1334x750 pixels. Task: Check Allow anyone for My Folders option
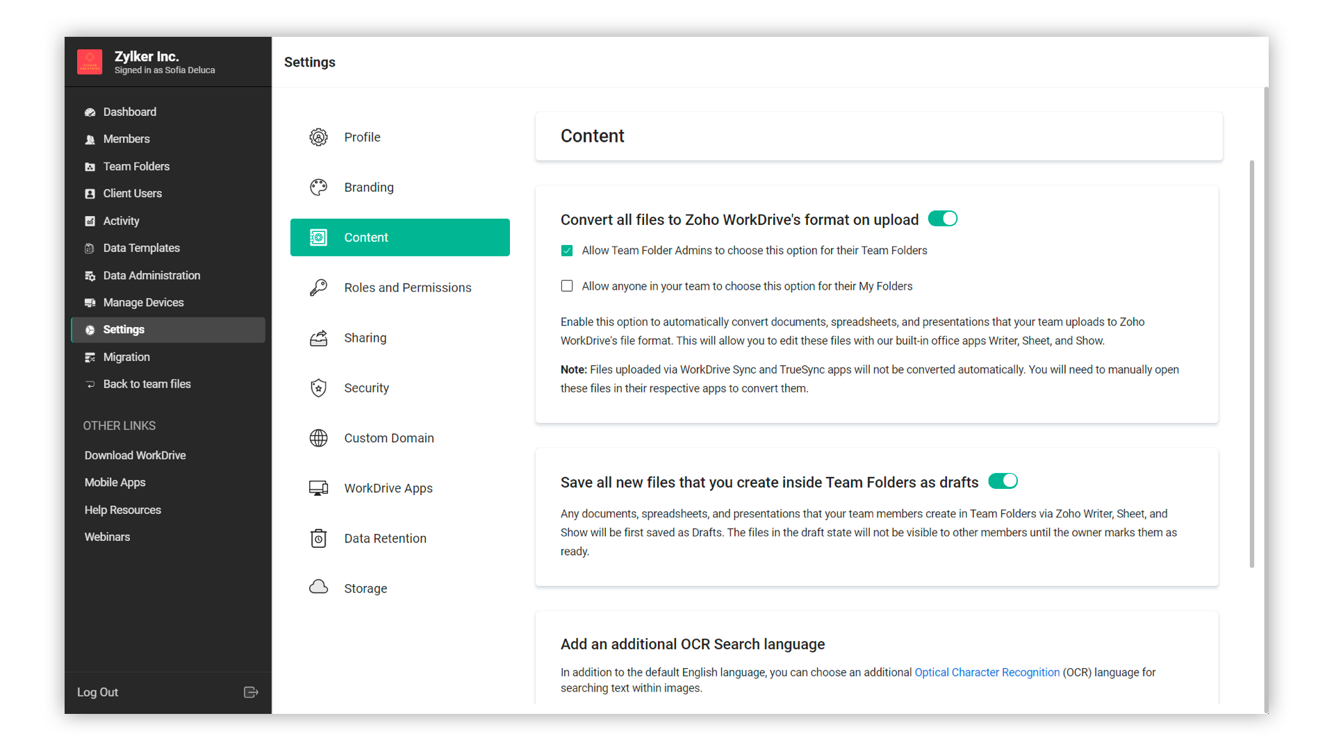click(x=567, y=286)
